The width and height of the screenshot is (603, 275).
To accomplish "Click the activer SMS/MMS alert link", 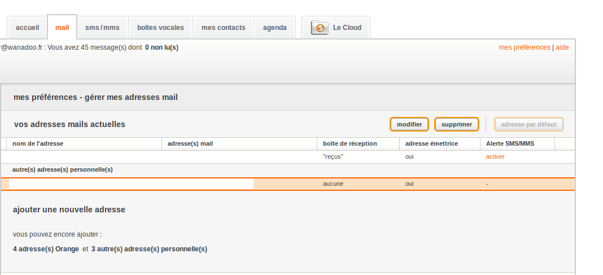I will (495, 156).
